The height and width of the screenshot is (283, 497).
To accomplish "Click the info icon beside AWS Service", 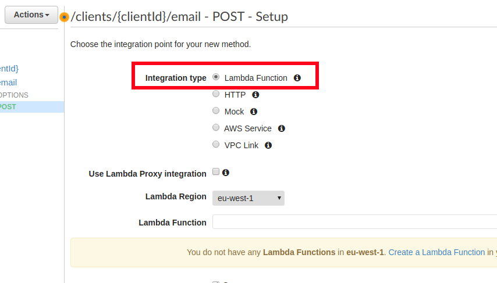I will (x=282, y=128).
